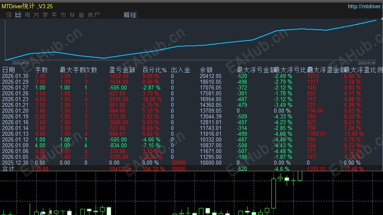Click floating profit value 734.66
The image size is (383, 215).
click(x=315, y=111)
